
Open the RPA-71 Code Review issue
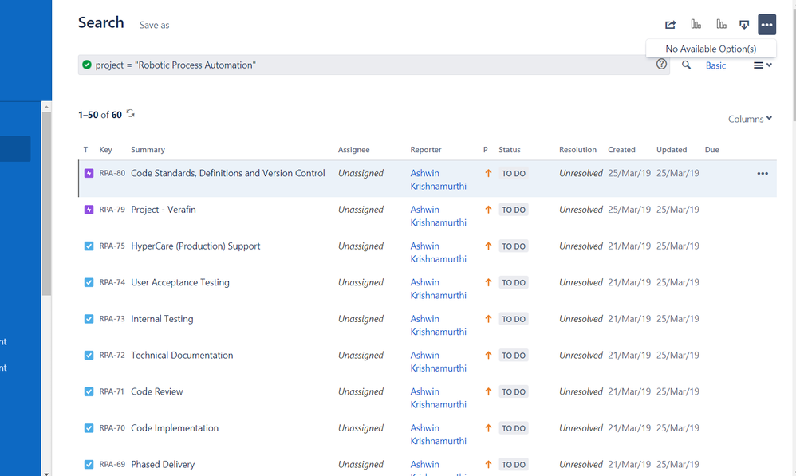click(x=156, y=391)
